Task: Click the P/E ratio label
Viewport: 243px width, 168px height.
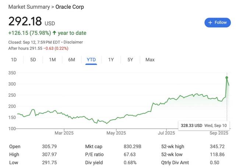Action: pyautogui.click(x=94, y=154)
